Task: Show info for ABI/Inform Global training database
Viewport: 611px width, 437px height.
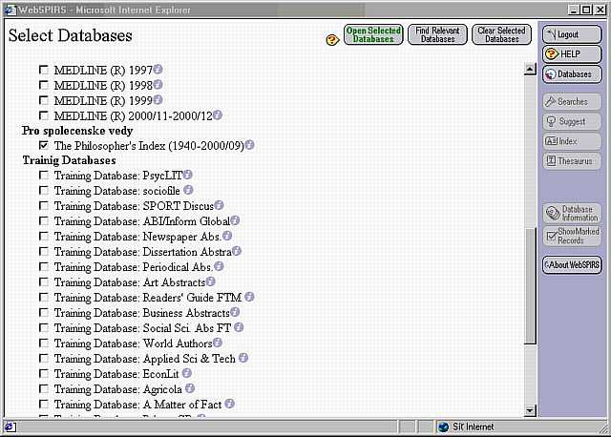Action: (235, 220)
